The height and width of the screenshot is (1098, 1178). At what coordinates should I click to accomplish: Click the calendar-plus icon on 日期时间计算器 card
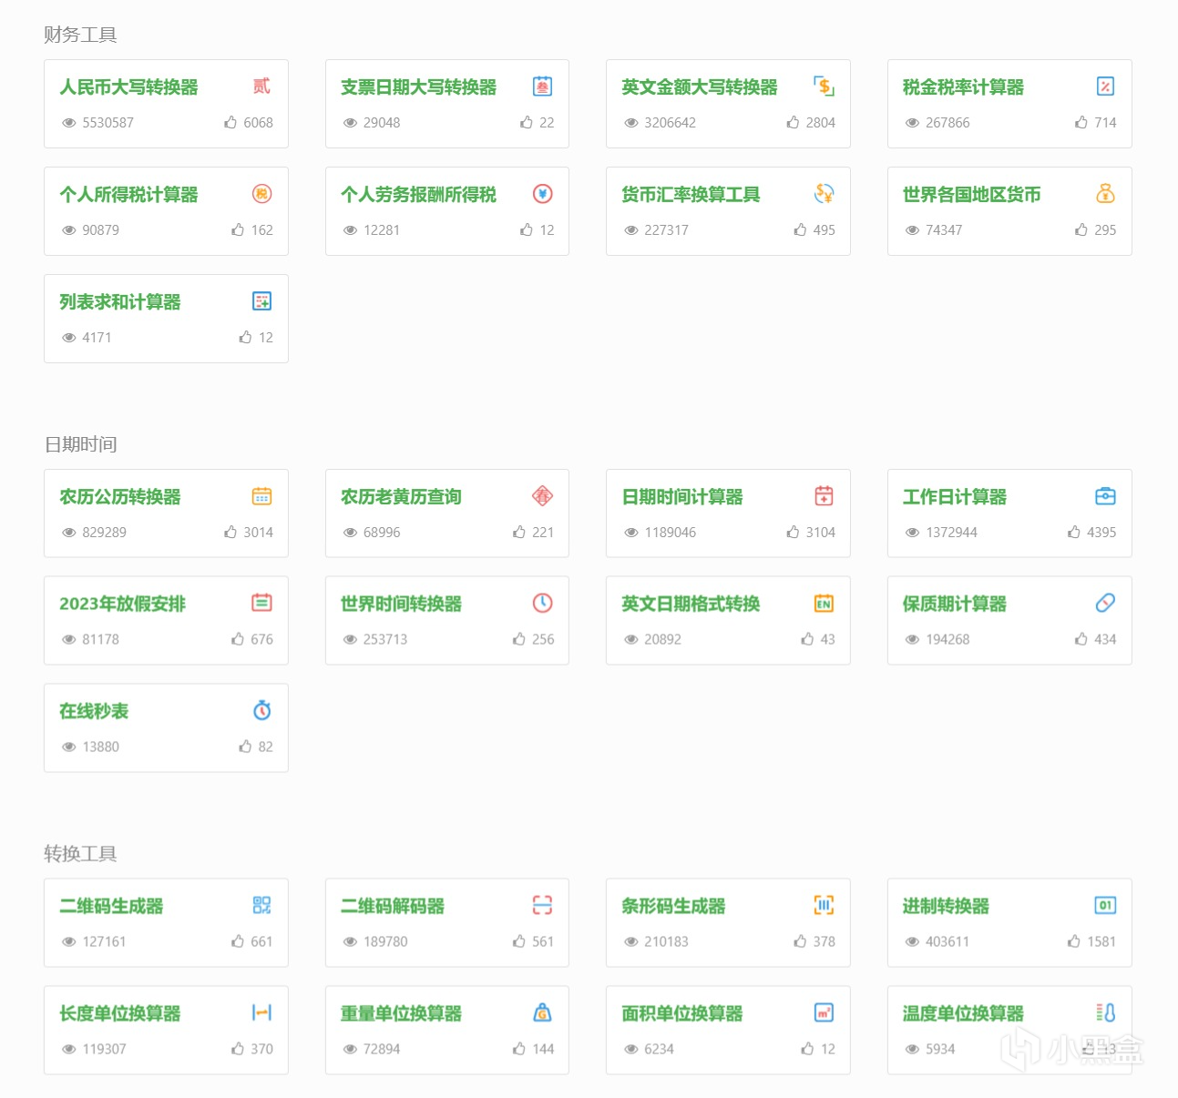[825, 496]
